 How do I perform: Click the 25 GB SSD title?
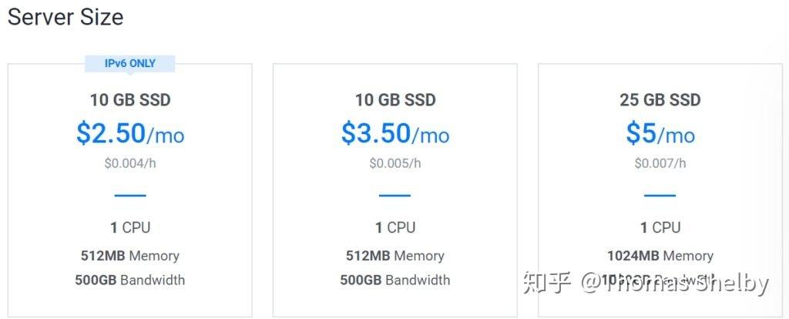pyautogui.click(x=660, y=100)
